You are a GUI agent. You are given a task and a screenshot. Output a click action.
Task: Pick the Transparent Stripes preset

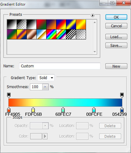[71, 34]
